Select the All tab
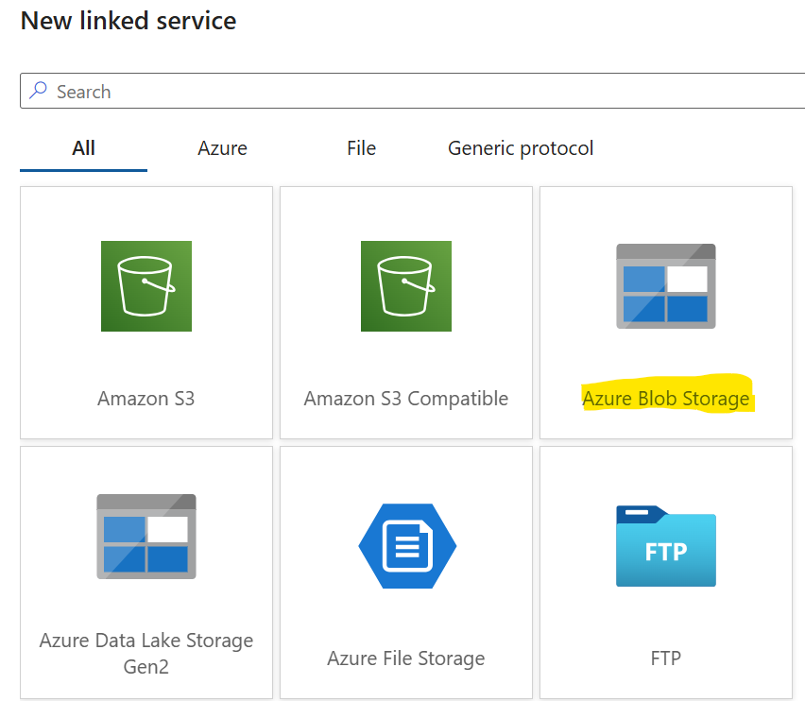Screen dimensions: 805x701 [84, 148]
